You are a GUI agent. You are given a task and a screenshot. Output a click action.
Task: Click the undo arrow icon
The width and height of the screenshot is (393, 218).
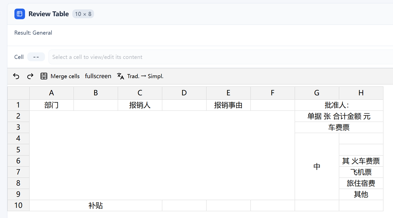click(16, 76)
